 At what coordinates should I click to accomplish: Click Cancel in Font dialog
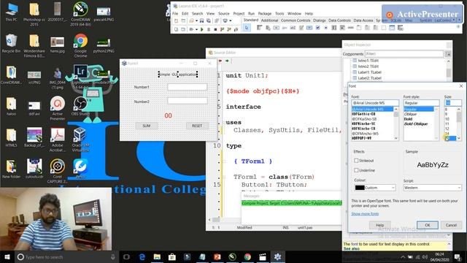point(451,225)
